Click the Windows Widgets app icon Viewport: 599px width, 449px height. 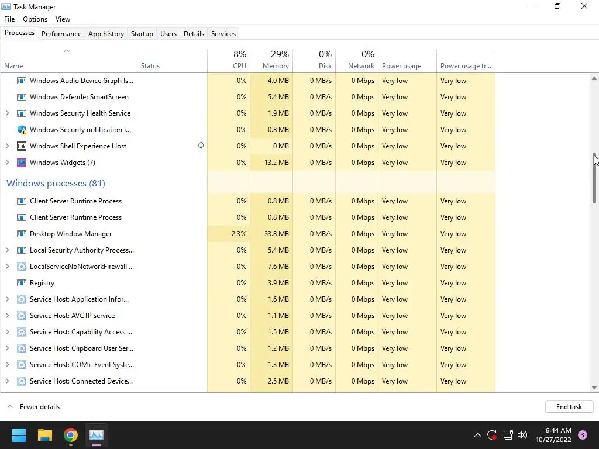22,163
